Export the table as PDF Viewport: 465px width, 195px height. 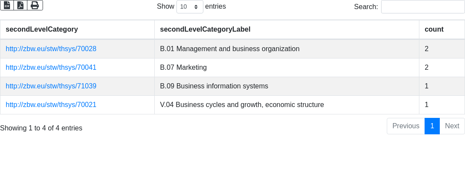pyautogui.click(x=20, y=5)
